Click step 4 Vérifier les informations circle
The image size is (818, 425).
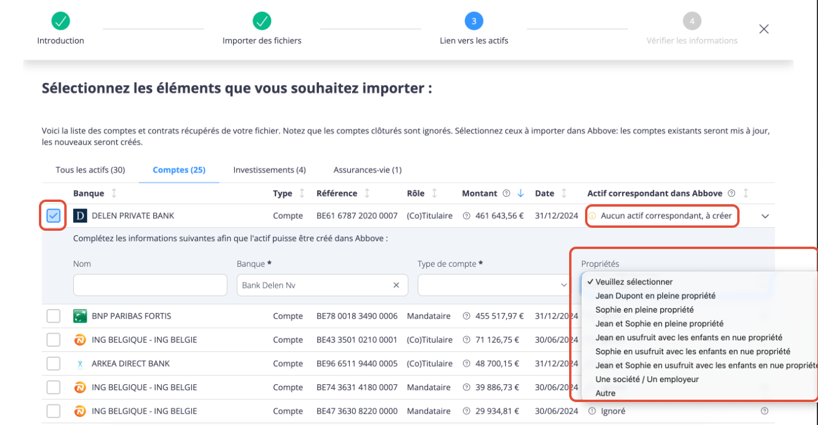(692, 21)
